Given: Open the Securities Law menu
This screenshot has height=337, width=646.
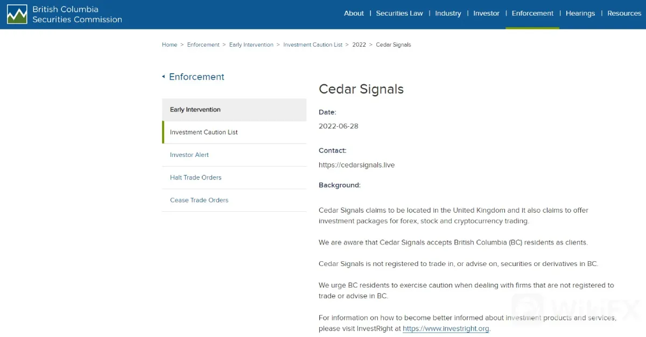Looking at the screenshot, I should pyautogui.click(x=399, y=13).
